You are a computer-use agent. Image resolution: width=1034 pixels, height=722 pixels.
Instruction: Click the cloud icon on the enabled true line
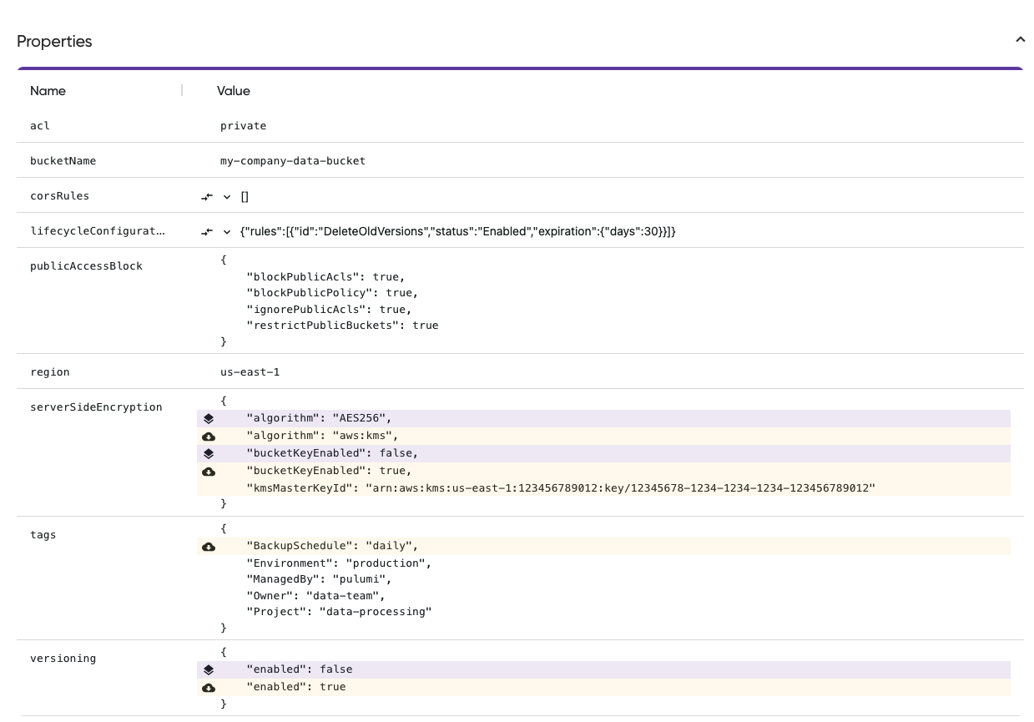[x=209, y=687]
